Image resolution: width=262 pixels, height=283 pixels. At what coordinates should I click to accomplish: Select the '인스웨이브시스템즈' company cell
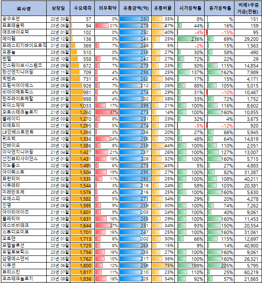[x=24, y=66]
